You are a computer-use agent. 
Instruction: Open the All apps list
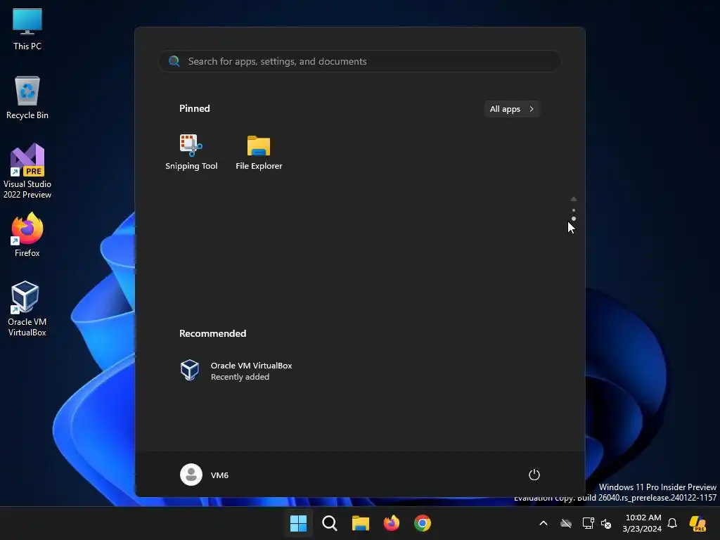[512, 109]
